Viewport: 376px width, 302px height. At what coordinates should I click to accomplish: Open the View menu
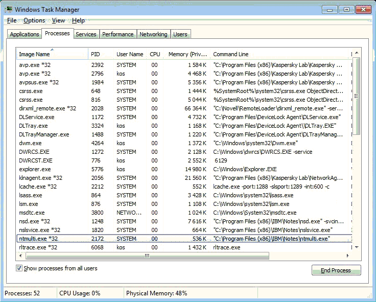[x=58, y=20]
